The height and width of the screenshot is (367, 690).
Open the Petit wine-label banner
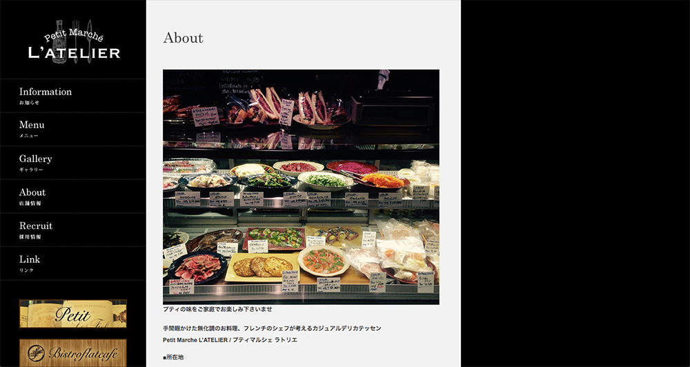pos(73,314)
